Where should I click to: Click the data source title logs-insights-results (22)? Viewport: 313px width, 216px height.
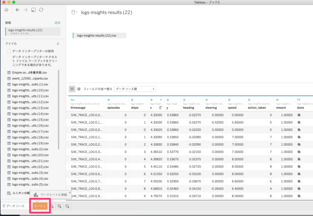point(107,12)
